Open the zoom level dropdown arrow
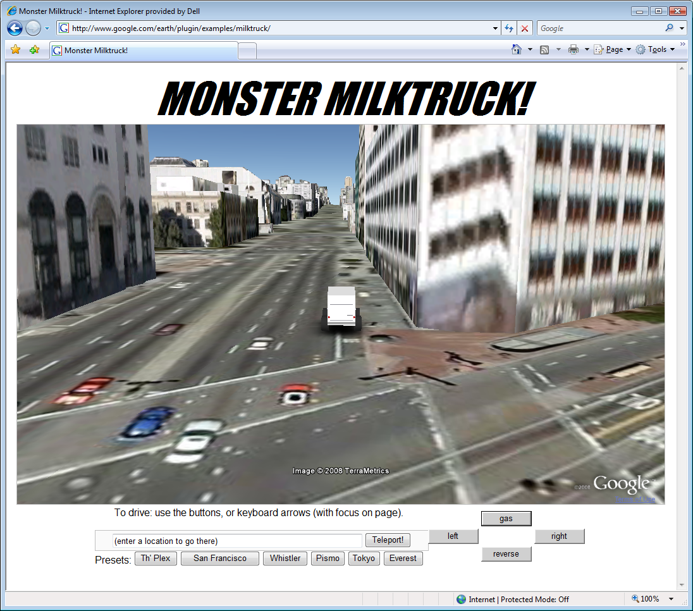Viewport: 693px width, 611px height. point(671,599)
